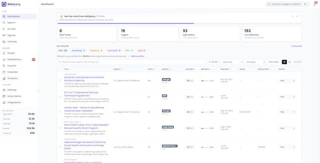Open the High Match stat card
The height and width of the screenshot is (163, 320).
(210, 34)
